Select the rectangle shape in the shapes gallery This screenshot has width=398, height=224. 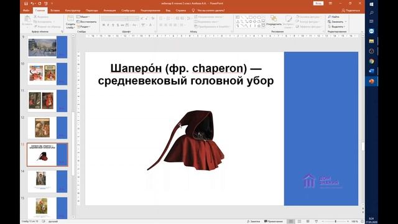tap(250, 17)
